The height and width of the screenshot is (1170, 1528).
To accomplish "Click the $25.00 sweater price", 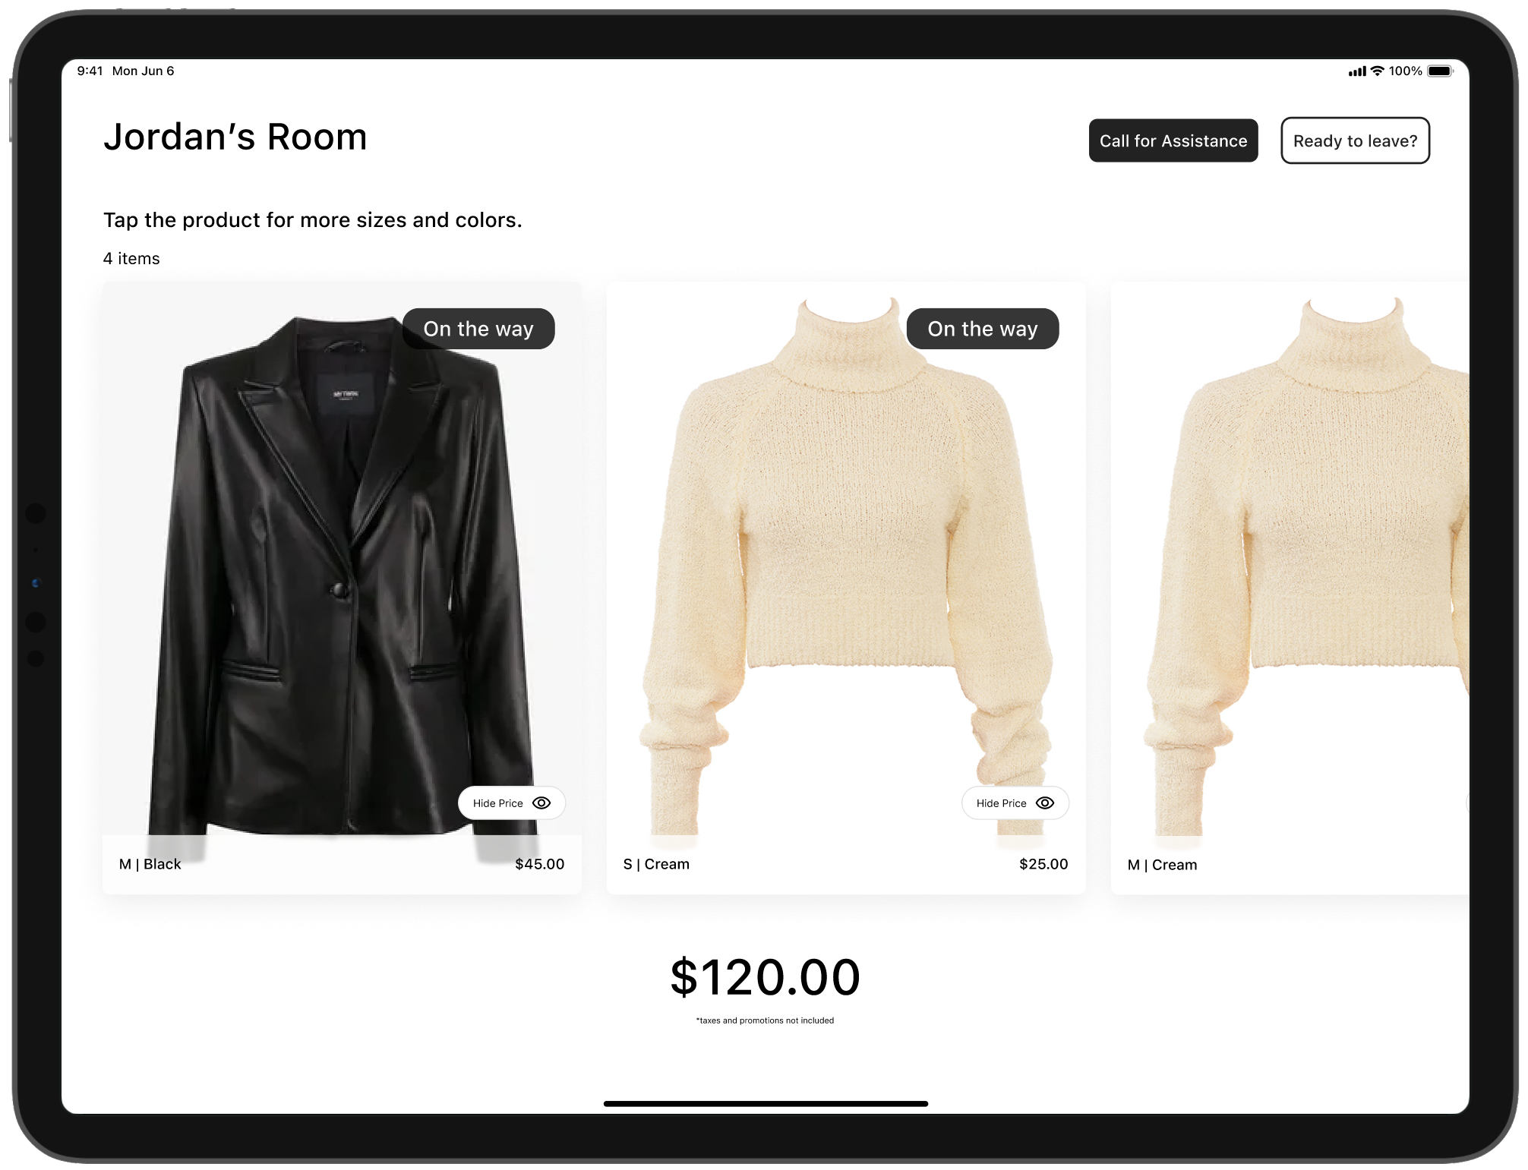I will pyautogui.click(x=1043, y=864).
